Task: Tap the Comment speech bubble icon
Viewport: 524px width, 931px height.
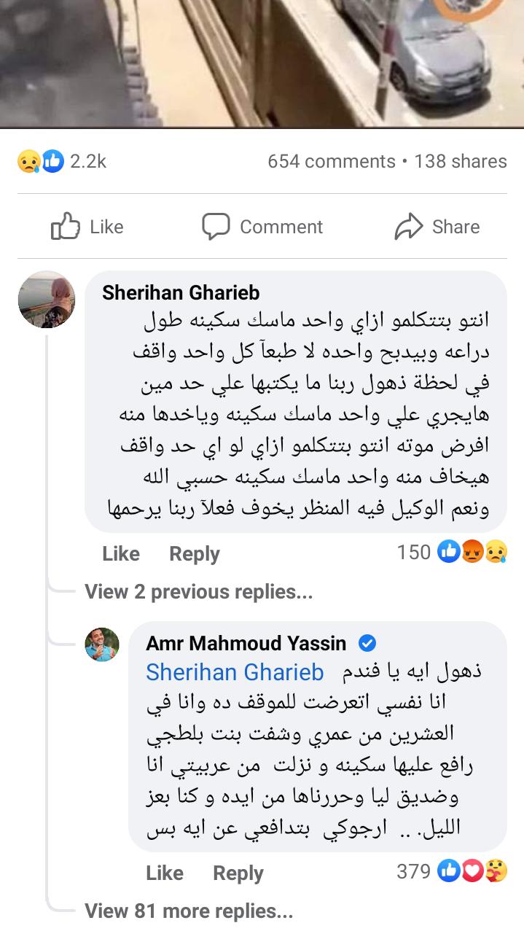Action: point(216,227)
